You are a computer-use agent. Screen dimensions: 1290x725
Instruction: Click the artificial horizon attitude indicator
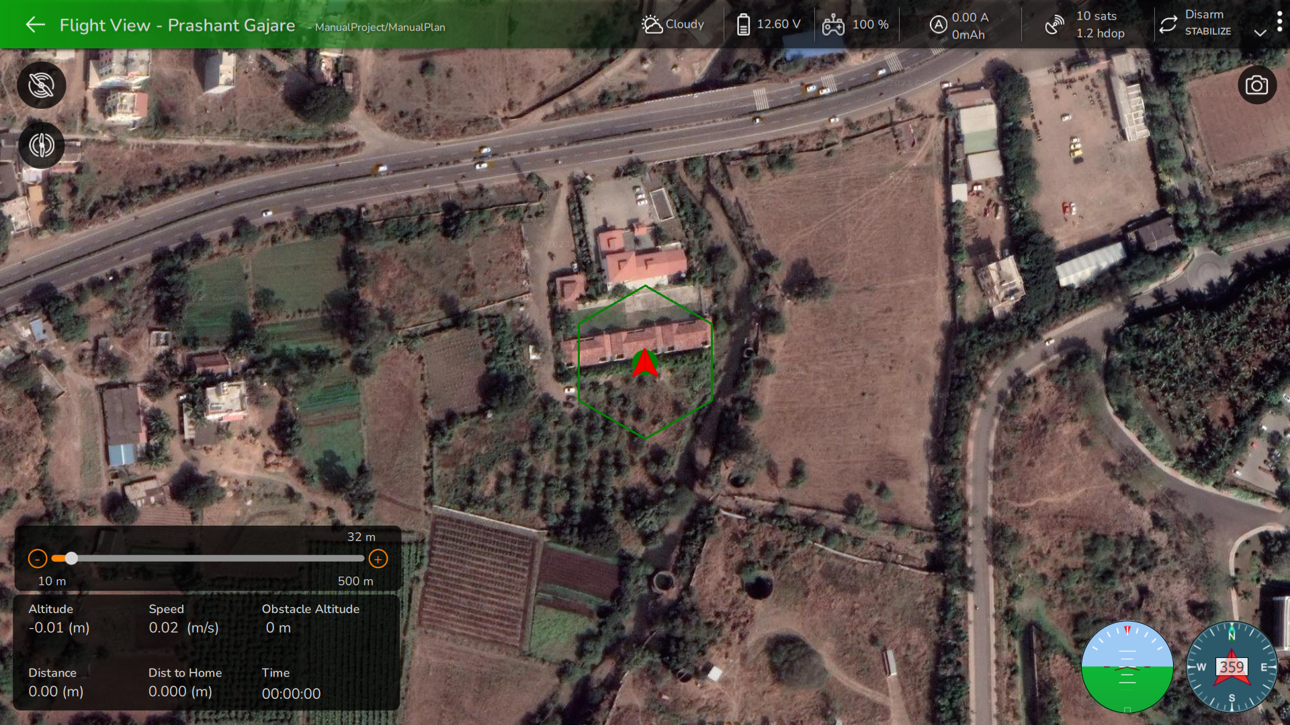[1127, 667]
